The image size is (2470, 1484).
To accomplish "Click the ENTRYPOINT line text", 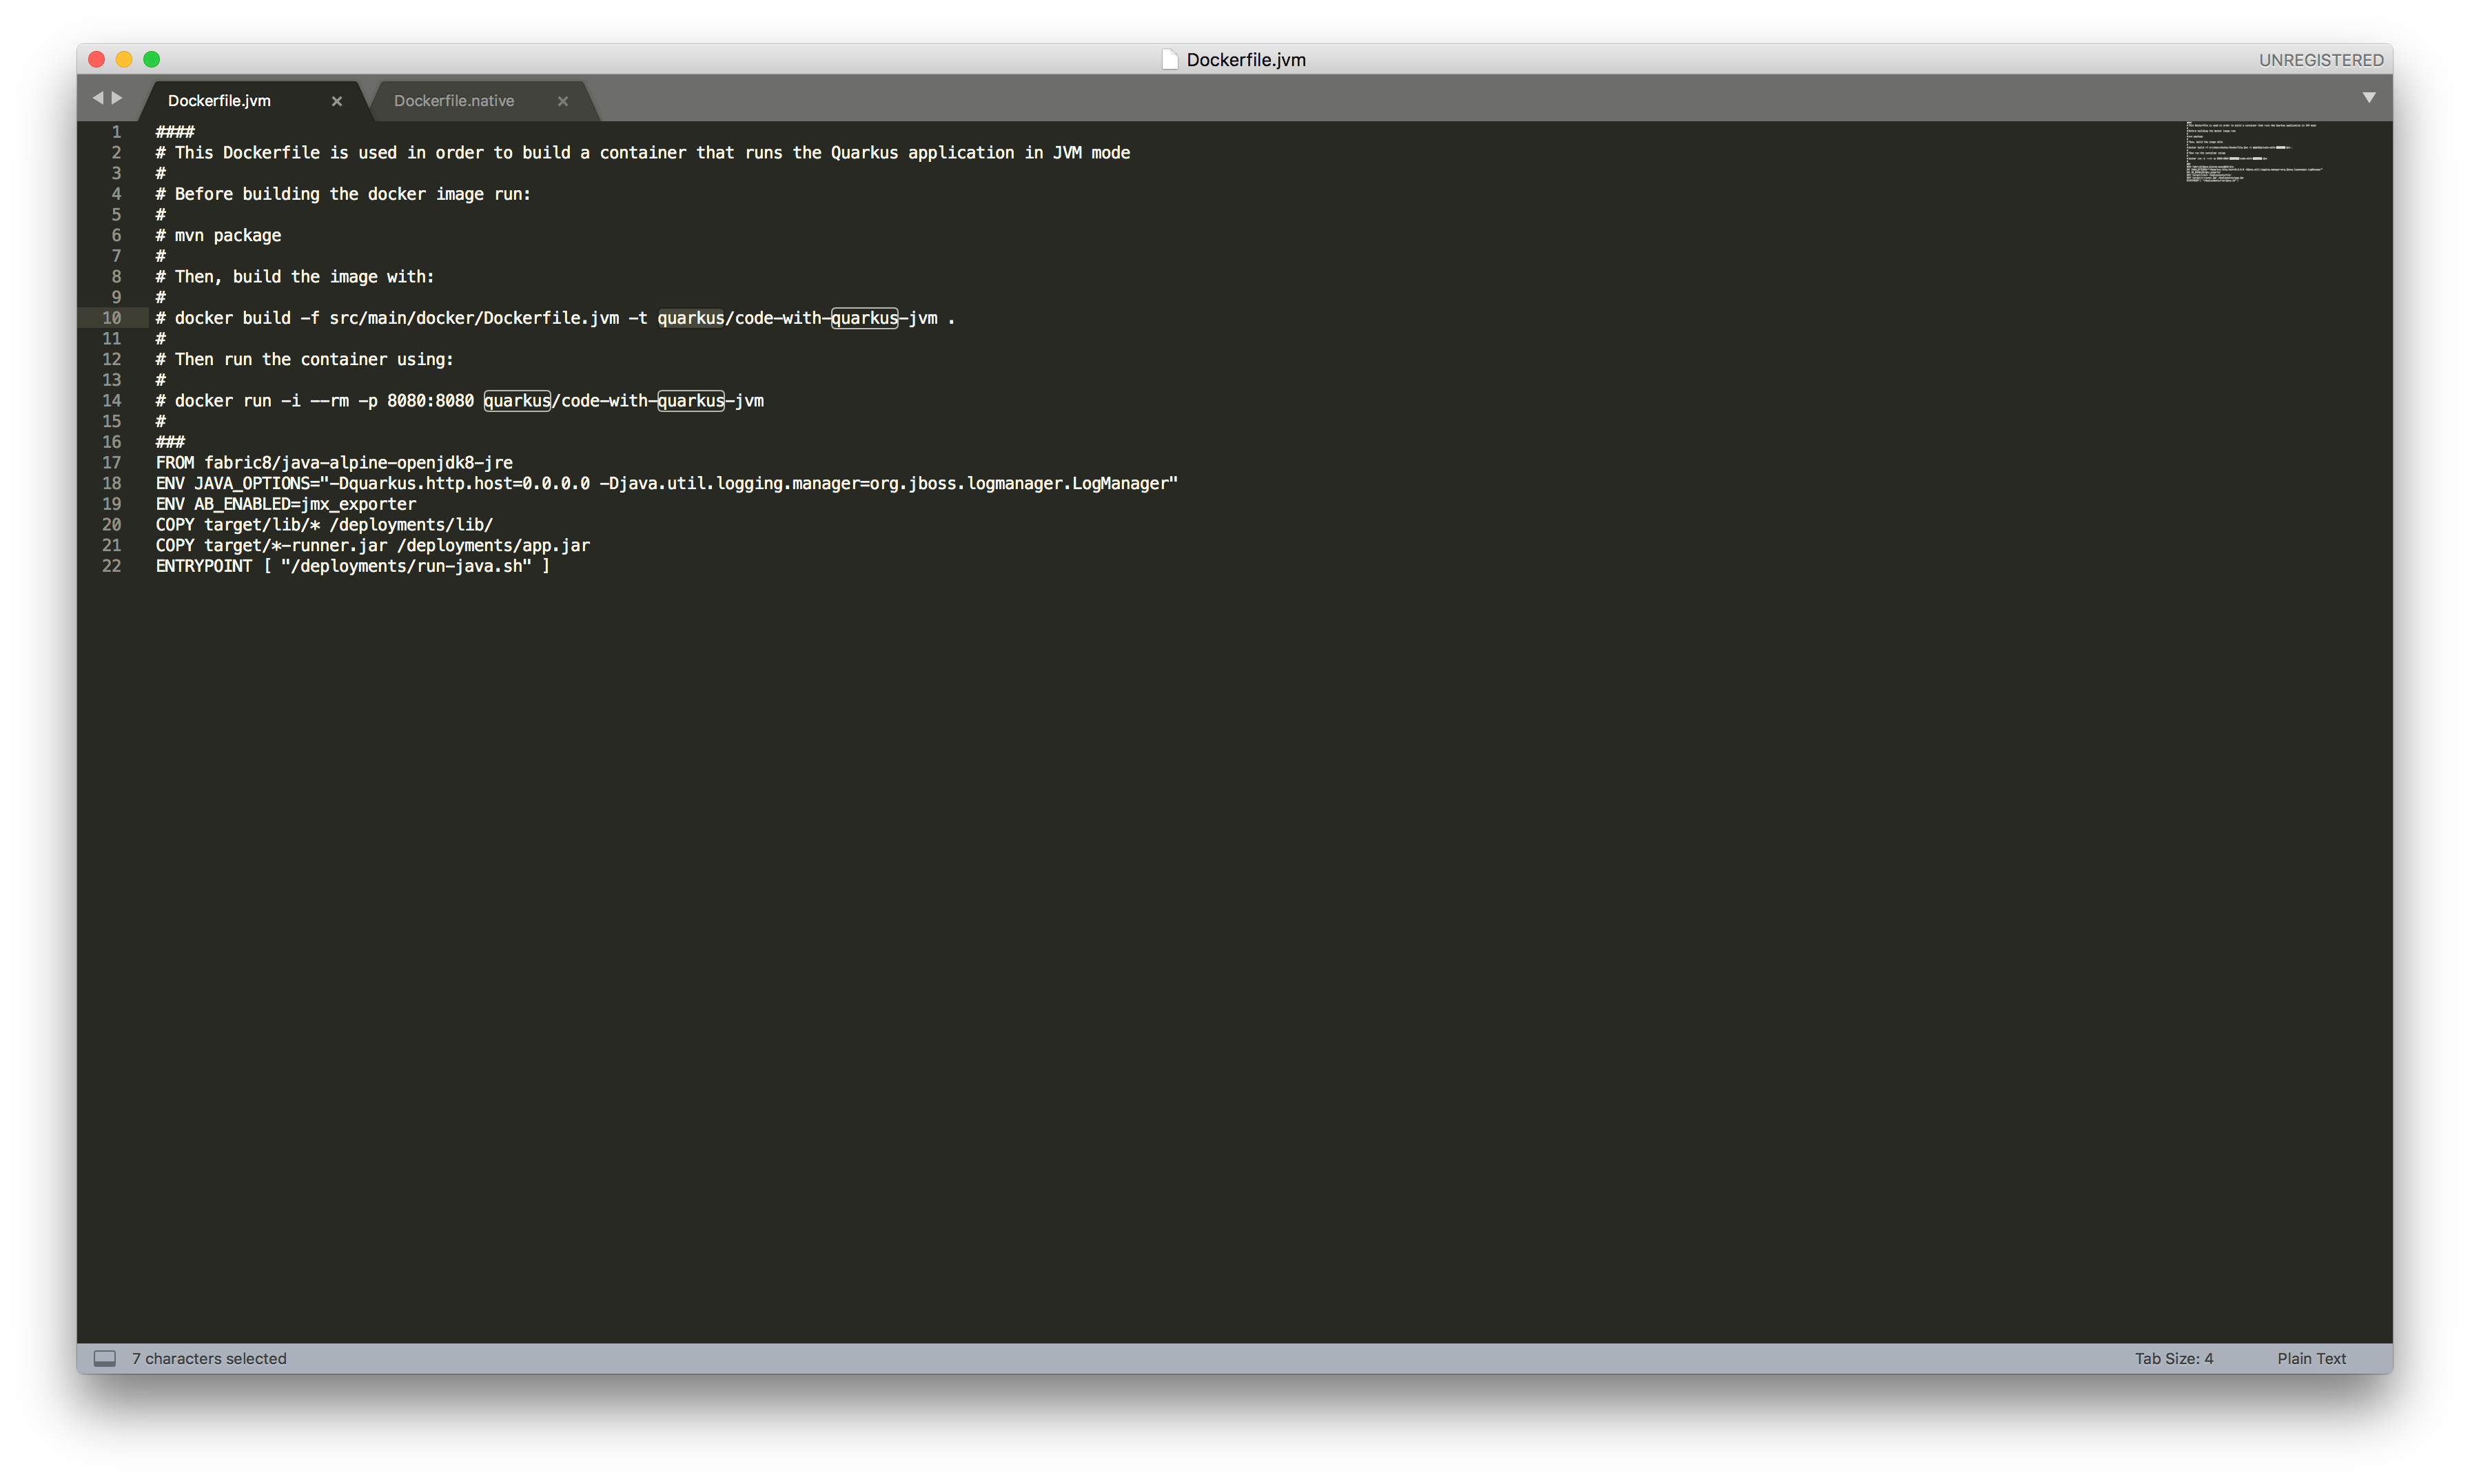I will click(352, 566).
